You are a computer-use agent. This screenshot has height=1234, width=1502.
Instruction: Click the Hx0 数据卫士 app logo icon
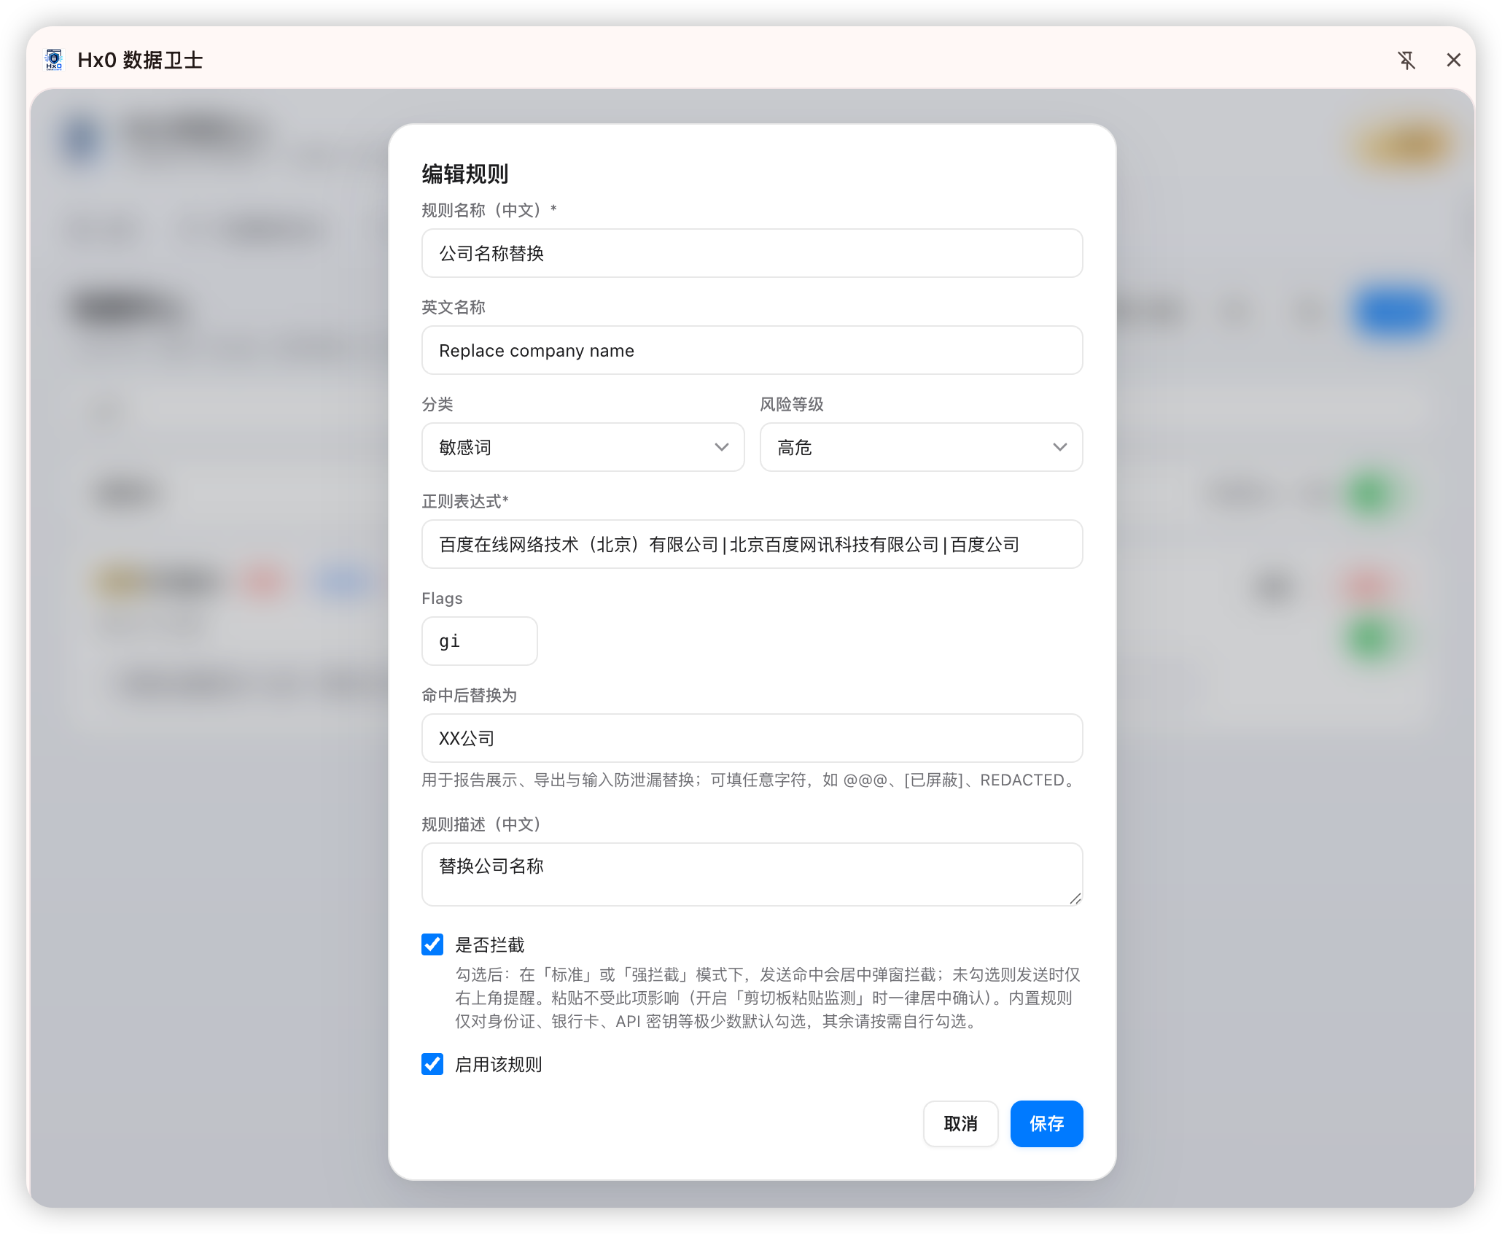pyautogui.click(x=54, y=60)
